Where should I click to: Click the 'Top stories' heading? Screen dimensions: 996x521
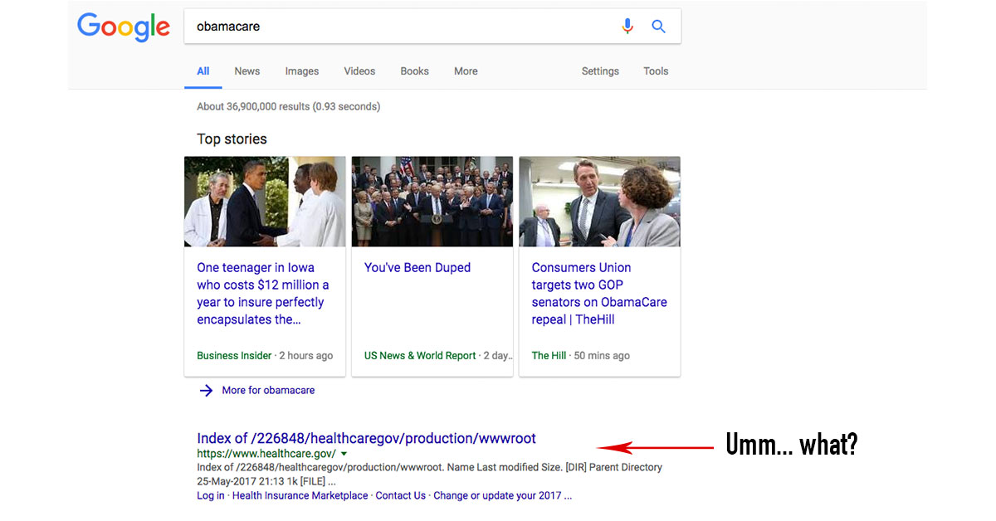click(x=232, y=139)
